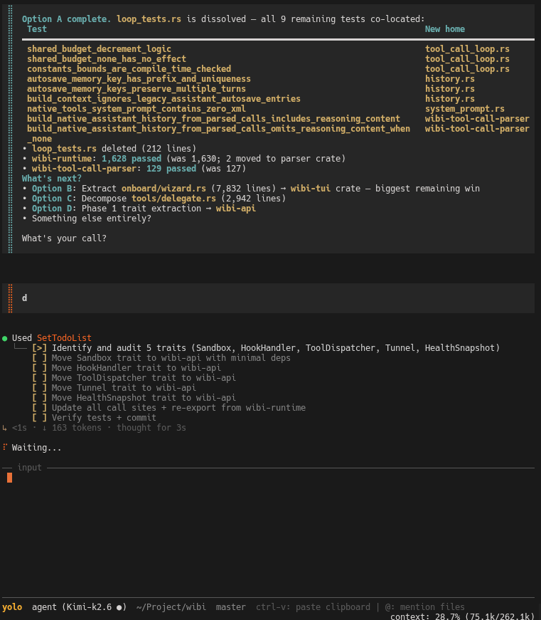Click the ~/Project/wibi path in status bar
Viewport: 541px width, 620px height.
pyautogui.click(x=171, y=607)
